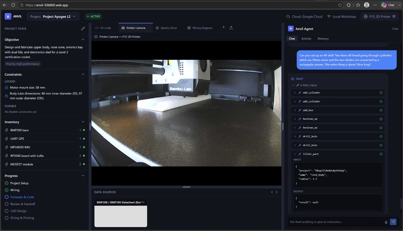The image size is (403, 231).
Task: Reload the page in browser
Action: [x=13, y=5]
